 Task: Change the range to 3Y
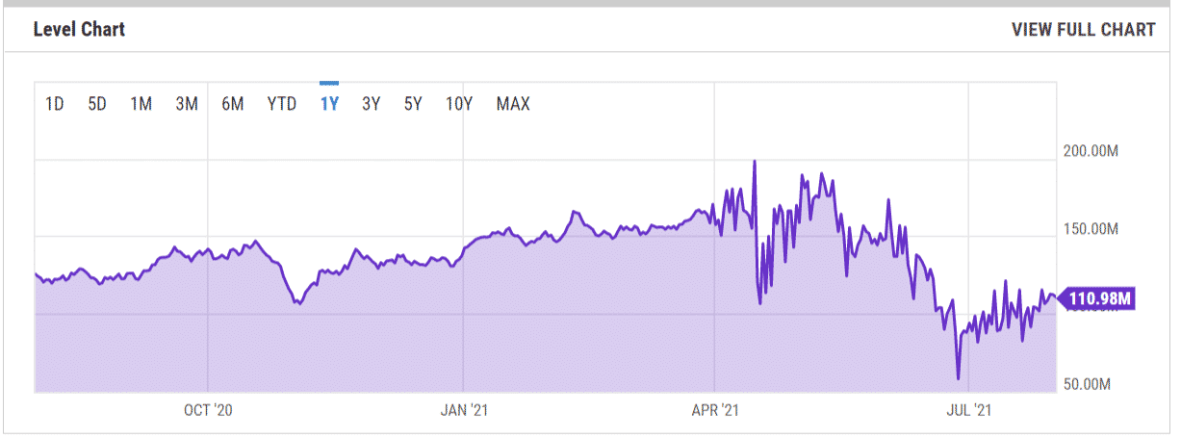tap(371, 104)
